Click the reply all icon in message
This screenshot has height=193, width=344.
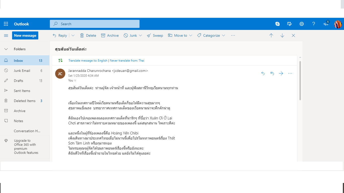click(272, 73)
